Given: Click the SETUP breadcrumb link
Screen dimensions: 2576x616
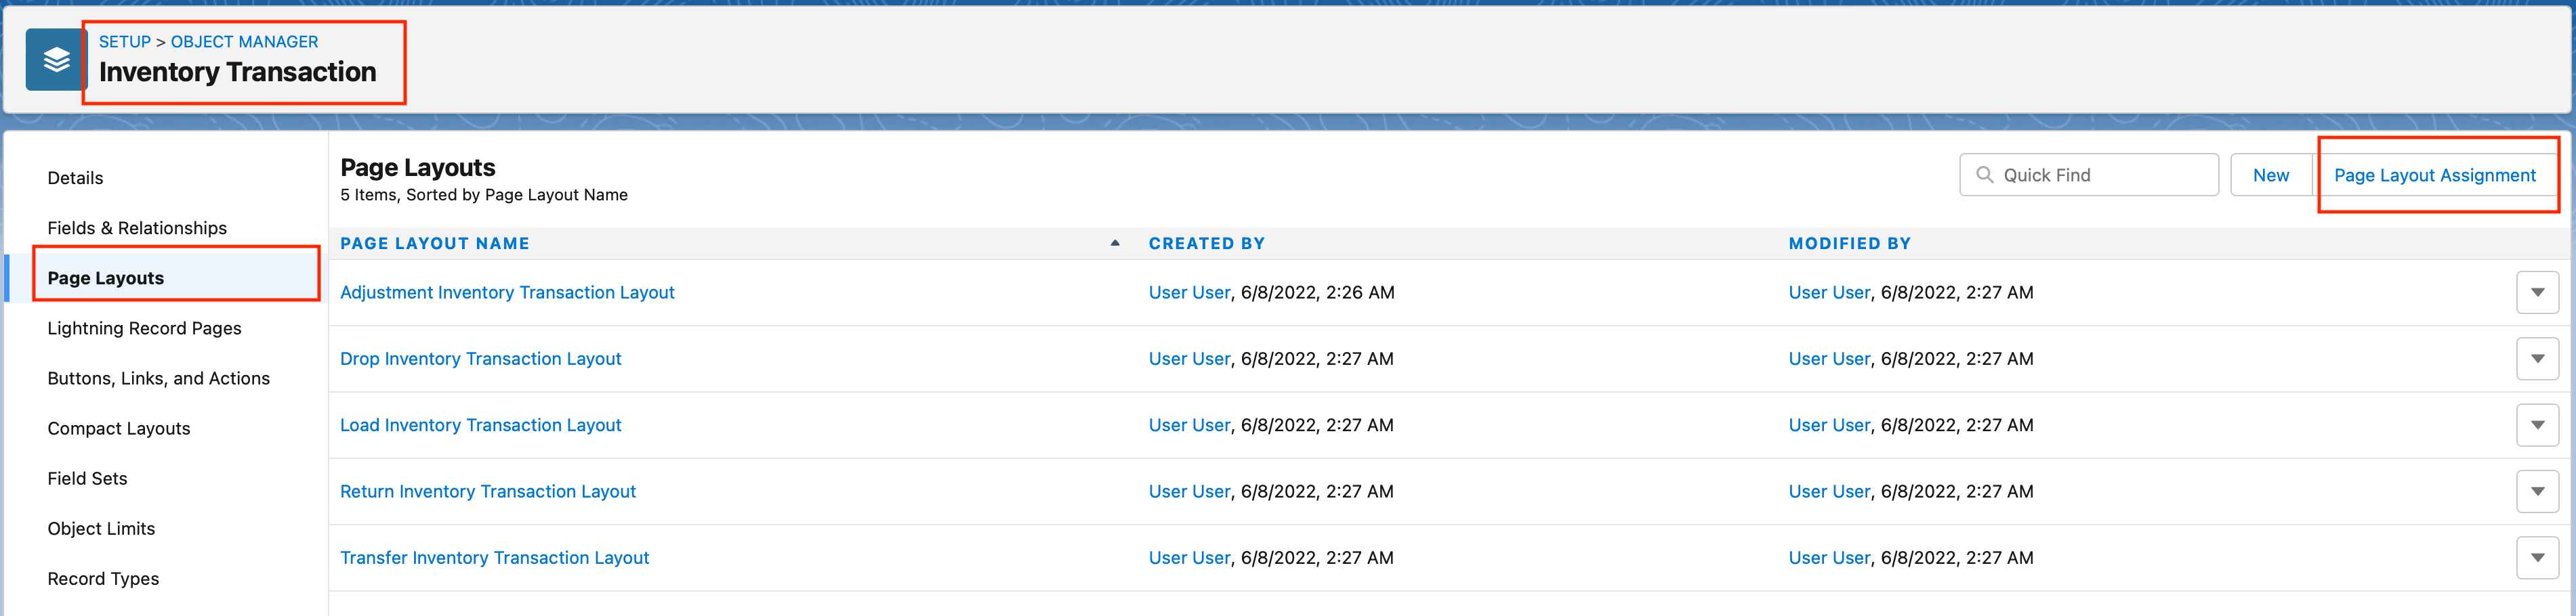Looking at the screenshot, I should pos(124,42).
